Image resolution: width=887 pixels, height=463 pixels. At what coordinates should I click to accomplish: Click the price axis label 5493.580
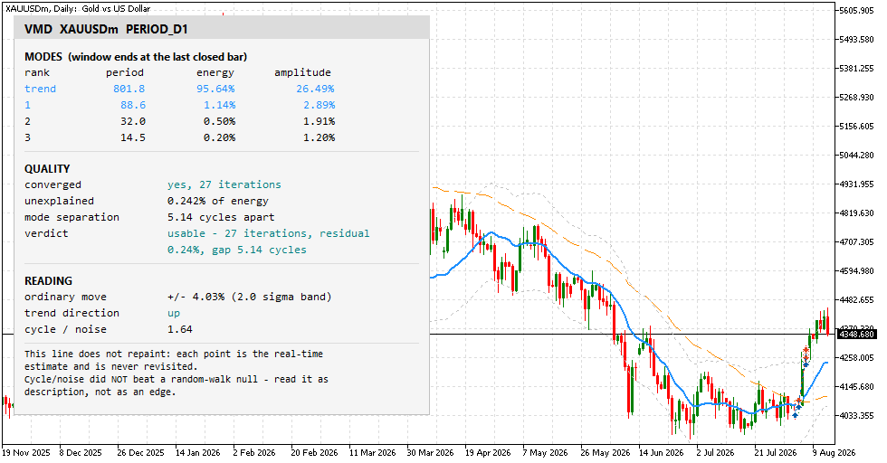tap(856, 40)
